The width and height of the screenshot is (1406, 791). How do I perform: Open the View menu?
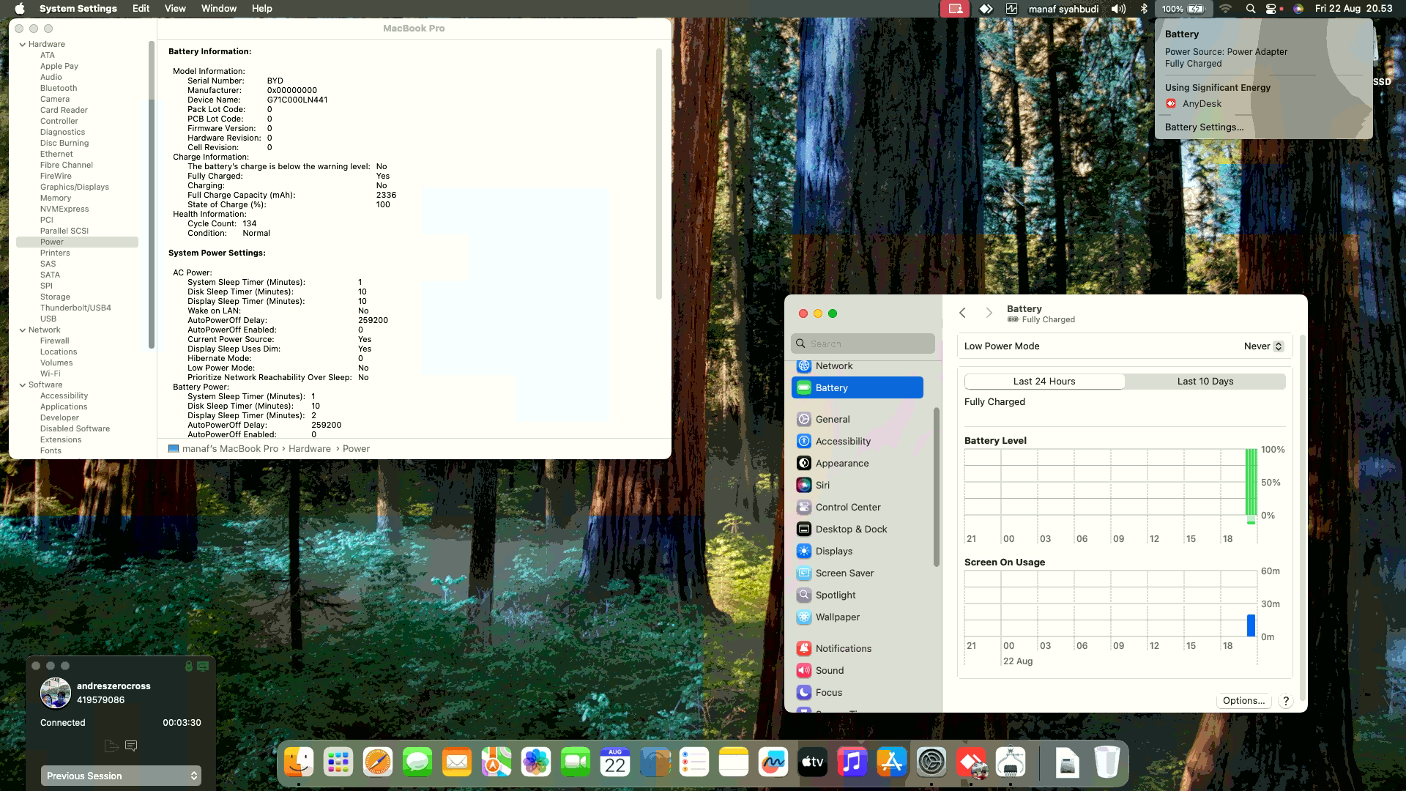pyautogui.click(x=175, y=9)
